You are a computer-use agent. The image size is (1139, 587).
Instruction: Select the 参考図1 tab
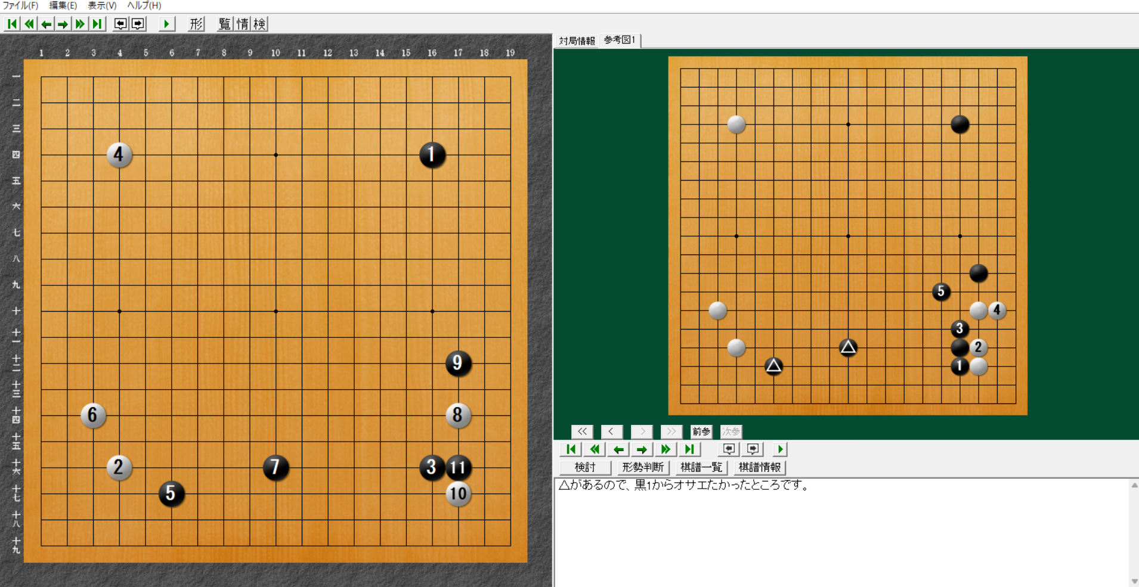click(620, 40)
